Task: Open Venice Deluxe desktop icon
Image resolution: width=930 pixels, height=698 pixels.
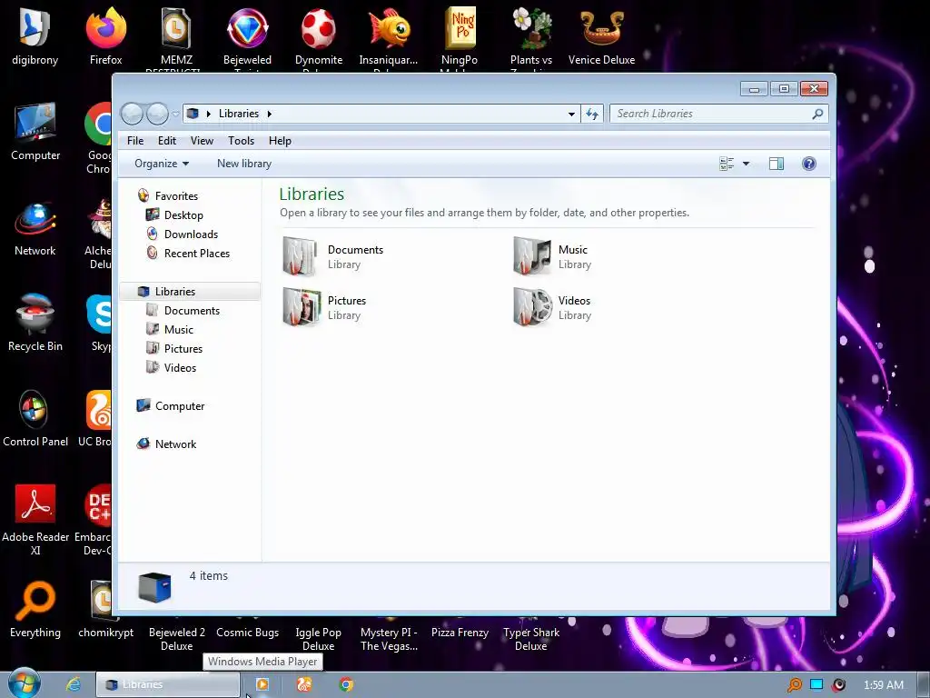Action: [601, 36]
